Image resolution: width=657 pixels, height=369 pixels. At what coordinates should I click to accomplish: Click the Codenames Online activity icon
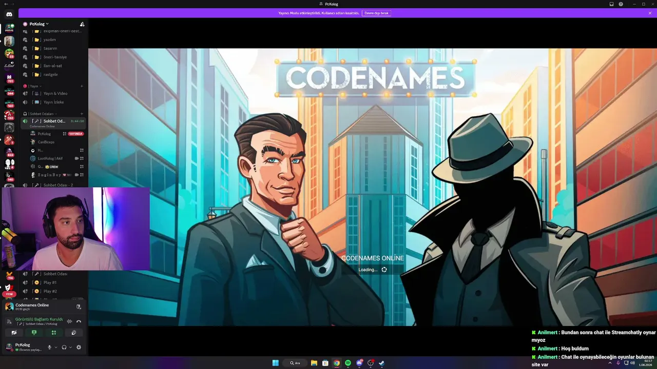tap(9, 306)
